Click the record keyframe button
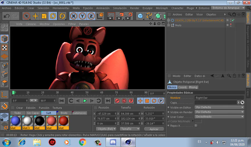This screenshot has height=147, width=251. coord(117,101)
